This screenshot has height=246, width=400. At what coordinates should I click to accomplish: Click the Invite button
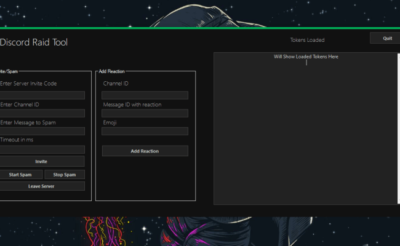(42, 161)
